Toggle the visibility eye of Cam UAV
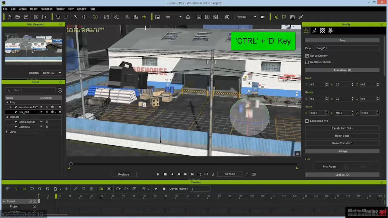This screenshot has height=218, width=388. tap(42, 127)
